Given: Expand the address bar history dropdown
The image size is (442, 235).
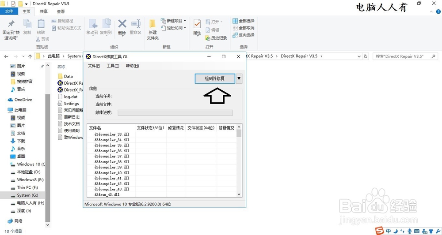Looking at the screenshot, I should [359, 56].
